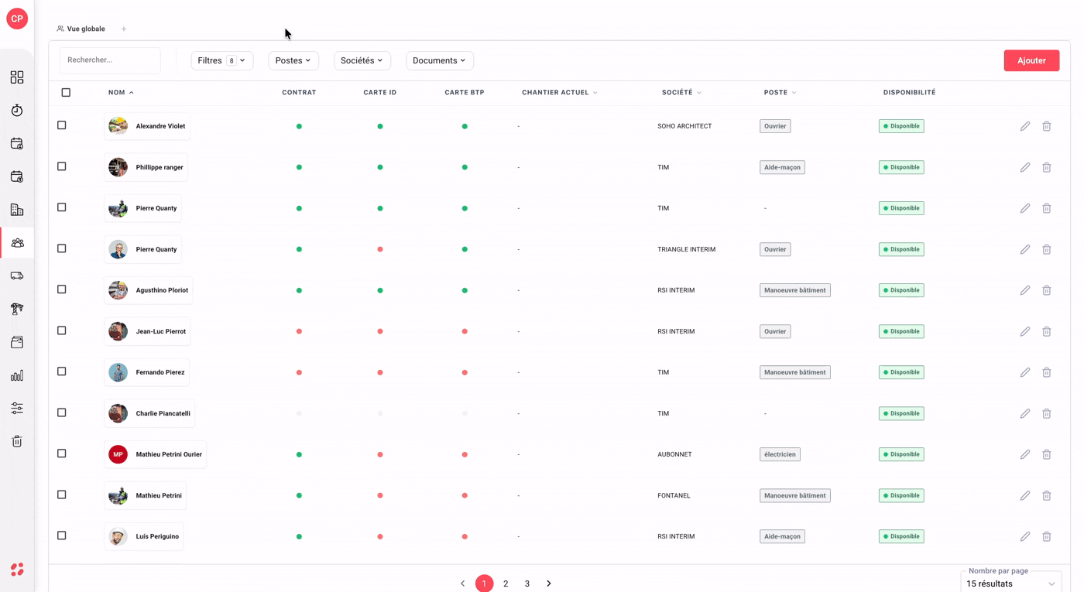Viewport: 1084px width, 592px height.
Task: Open the Documents filter dropdown
Action: coord(440,60)
